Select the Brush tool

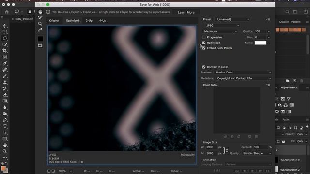5,76
